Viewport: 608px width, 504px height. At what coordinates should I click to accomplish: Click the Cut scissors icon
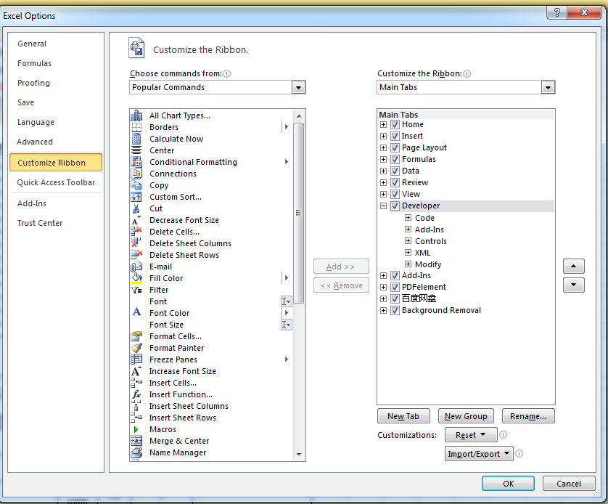(x=136, y=208)
